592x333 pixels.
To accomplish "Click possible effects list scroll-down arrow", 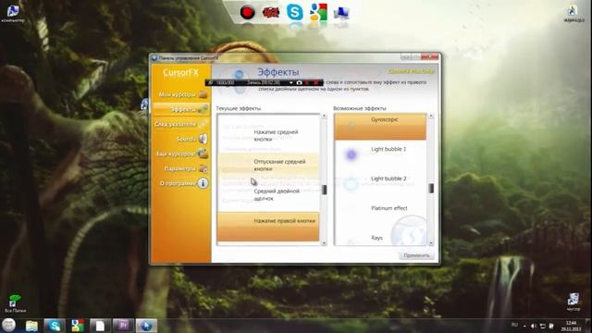I will pos(431,242).
